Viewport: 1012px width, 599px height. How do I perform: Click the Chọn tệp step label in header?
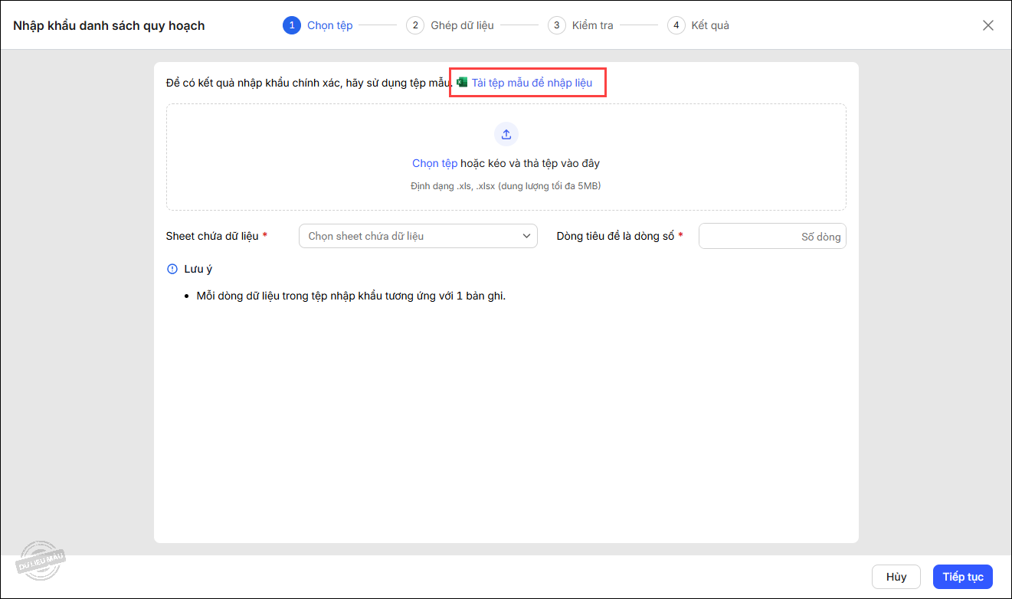[329, 25]
